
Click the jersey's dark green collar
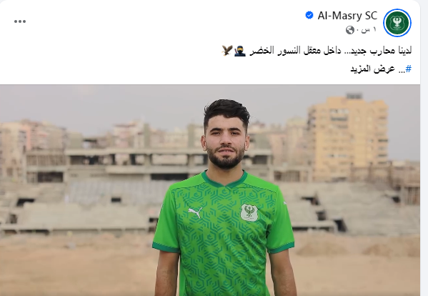click(x=224, y=179)
